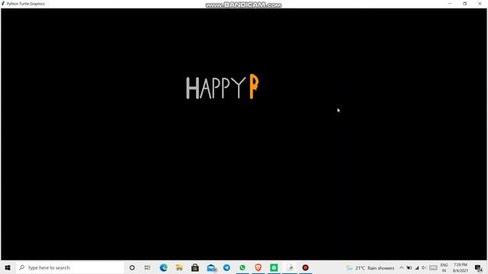Screen dimensions: 488x274
Task: Open the Bandicam recorder taskbar icon
Action: (305, 267)
